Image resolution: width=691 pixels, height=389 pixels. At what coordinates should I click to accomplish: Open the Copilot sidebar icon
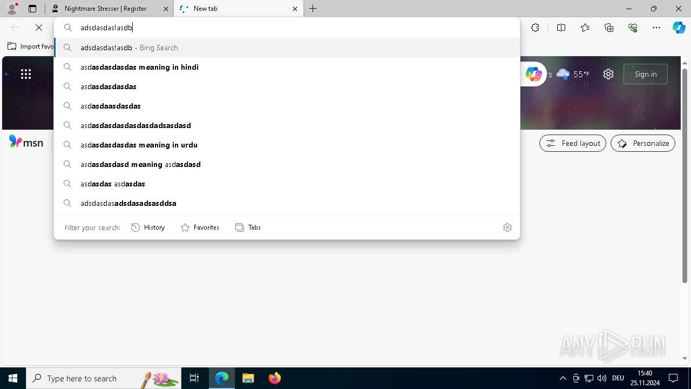point(679,28)
